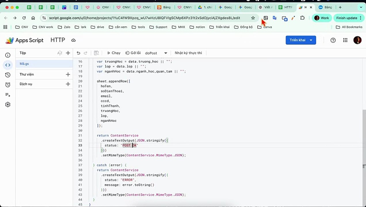The height and width of the screenshot is (207, 366).
Task: Open the Google account avatar
Action: (357, 40)
